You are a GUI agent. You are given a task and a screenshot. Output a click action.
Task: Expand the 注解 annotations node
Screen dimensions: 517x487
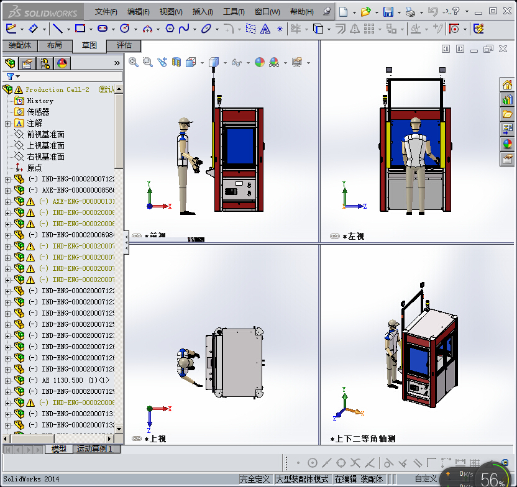[x=7, y=124]
